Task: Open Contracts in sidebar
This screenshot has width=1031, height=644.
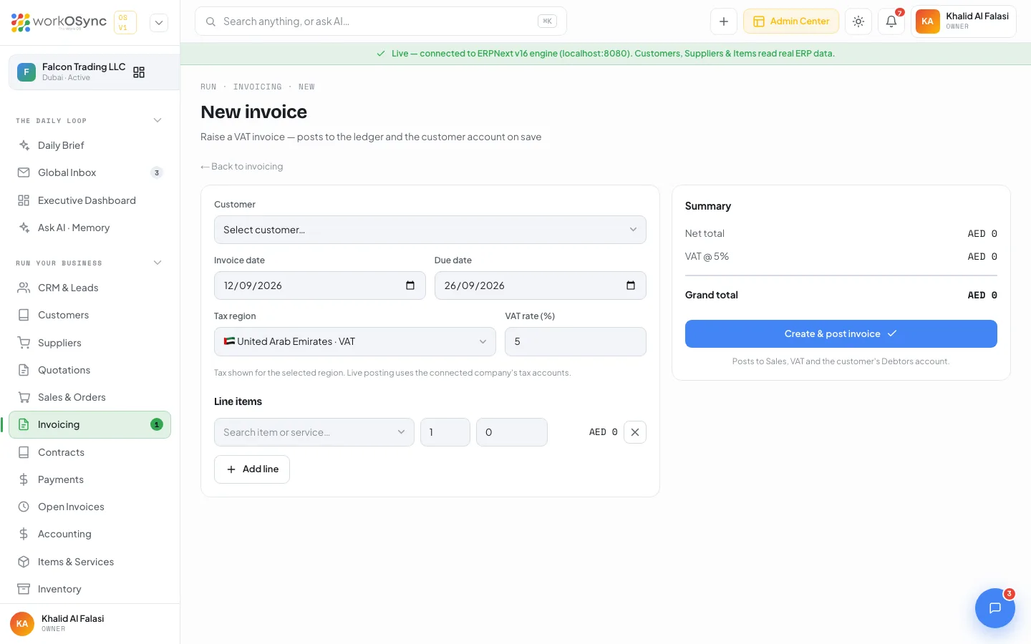Action: [89, 452]
